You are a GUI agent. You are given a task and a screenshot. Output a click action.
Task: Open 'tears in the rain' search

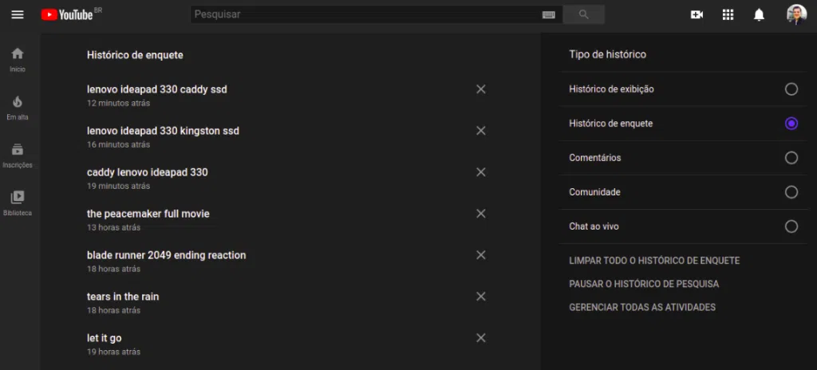click(123, 297)
